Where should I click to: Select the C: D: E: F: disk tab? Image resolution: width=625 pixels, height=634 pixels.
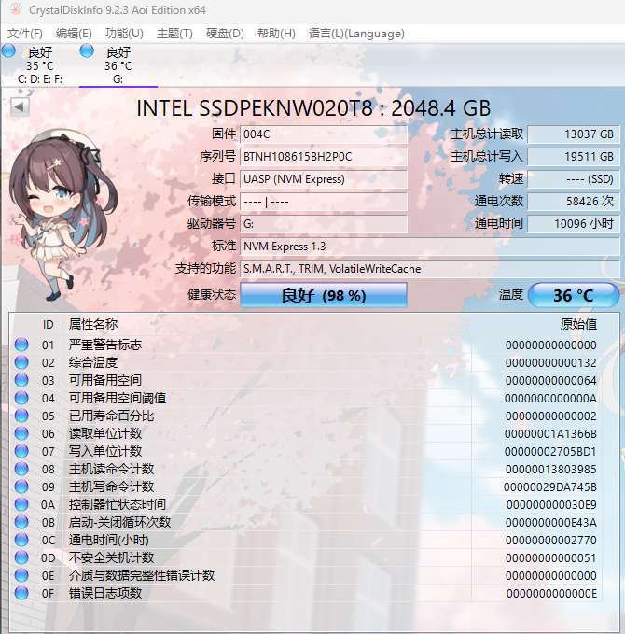click(x=39, y=65)
